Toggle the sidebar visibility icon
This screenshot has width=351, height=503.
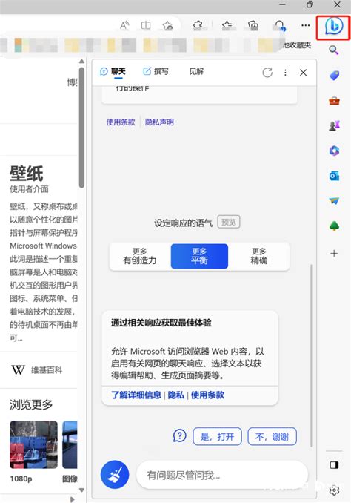coord(334,465)
